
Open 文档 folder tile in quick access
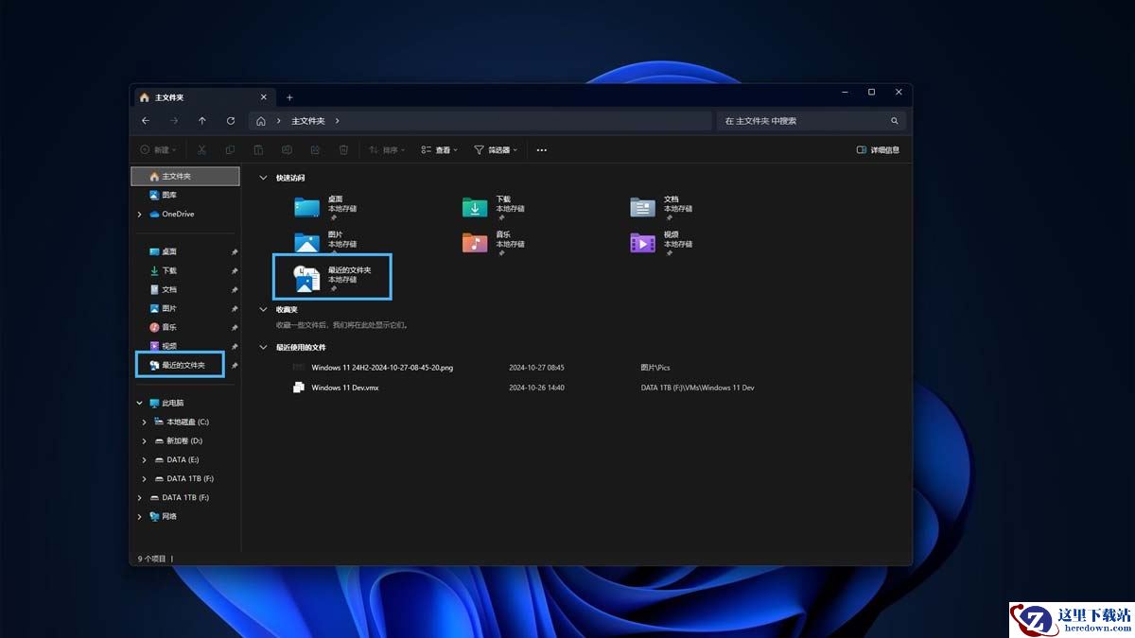[x=662, y=207]
